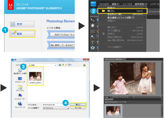Image resolution: width=164 pixels, height=118 pixels.
Task: Click the favorites folder icon at dialog right
Action: point(84,65)
